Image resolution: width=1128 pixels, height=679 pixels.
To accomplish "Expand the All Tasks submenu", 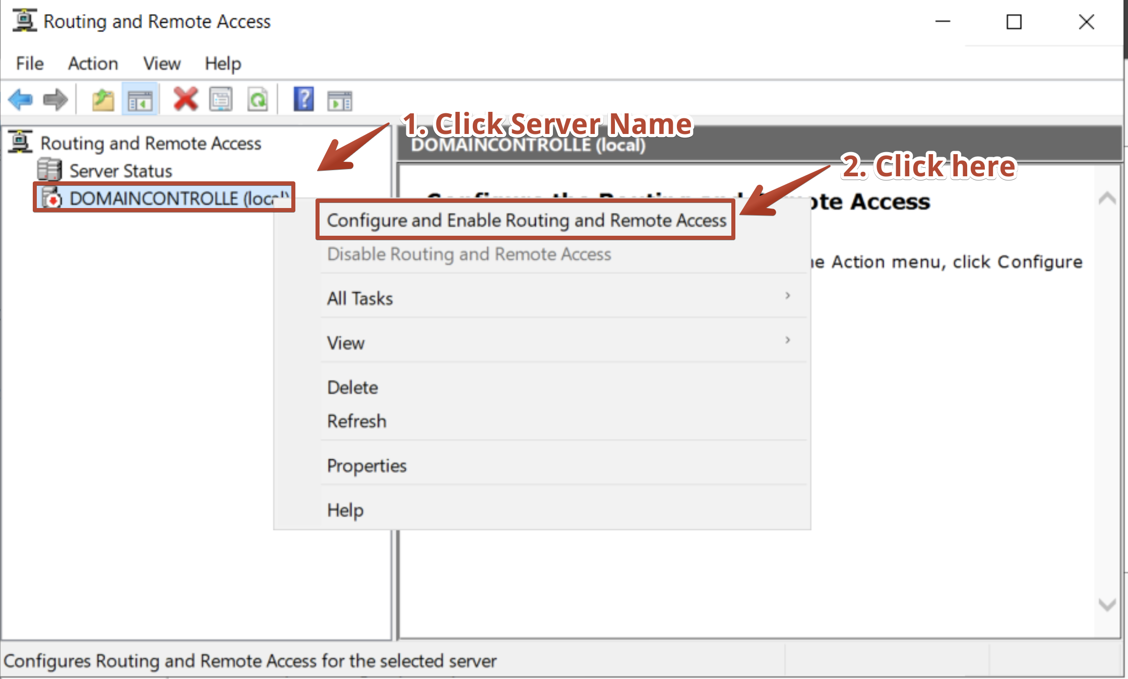I will click(x=359, y=298).
